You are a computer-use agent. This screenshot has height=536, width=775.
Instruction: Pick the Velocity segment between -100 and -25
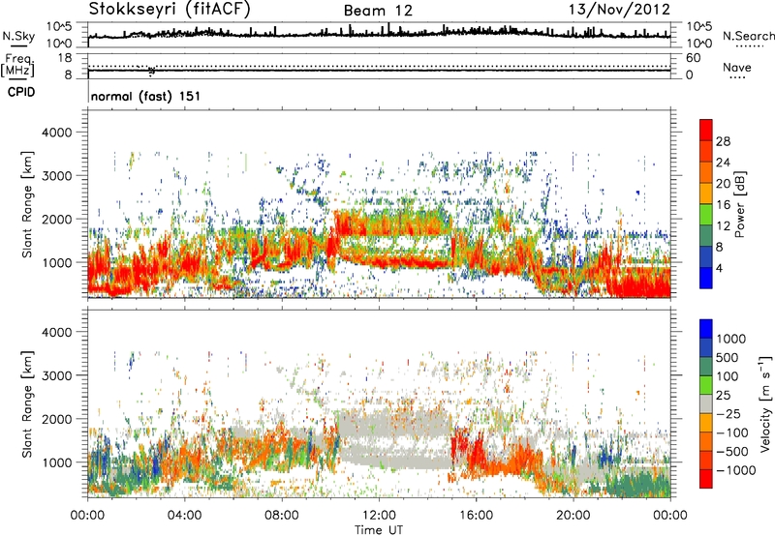click(x=706, y=423)
